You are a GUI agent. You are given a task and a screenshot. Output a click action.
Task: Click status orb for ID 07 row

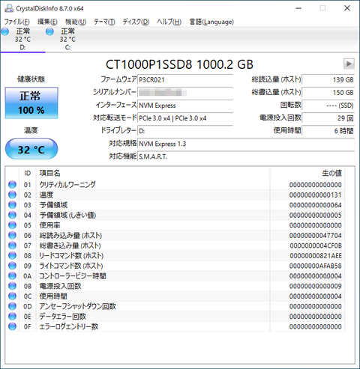click(x=12, y=246)
